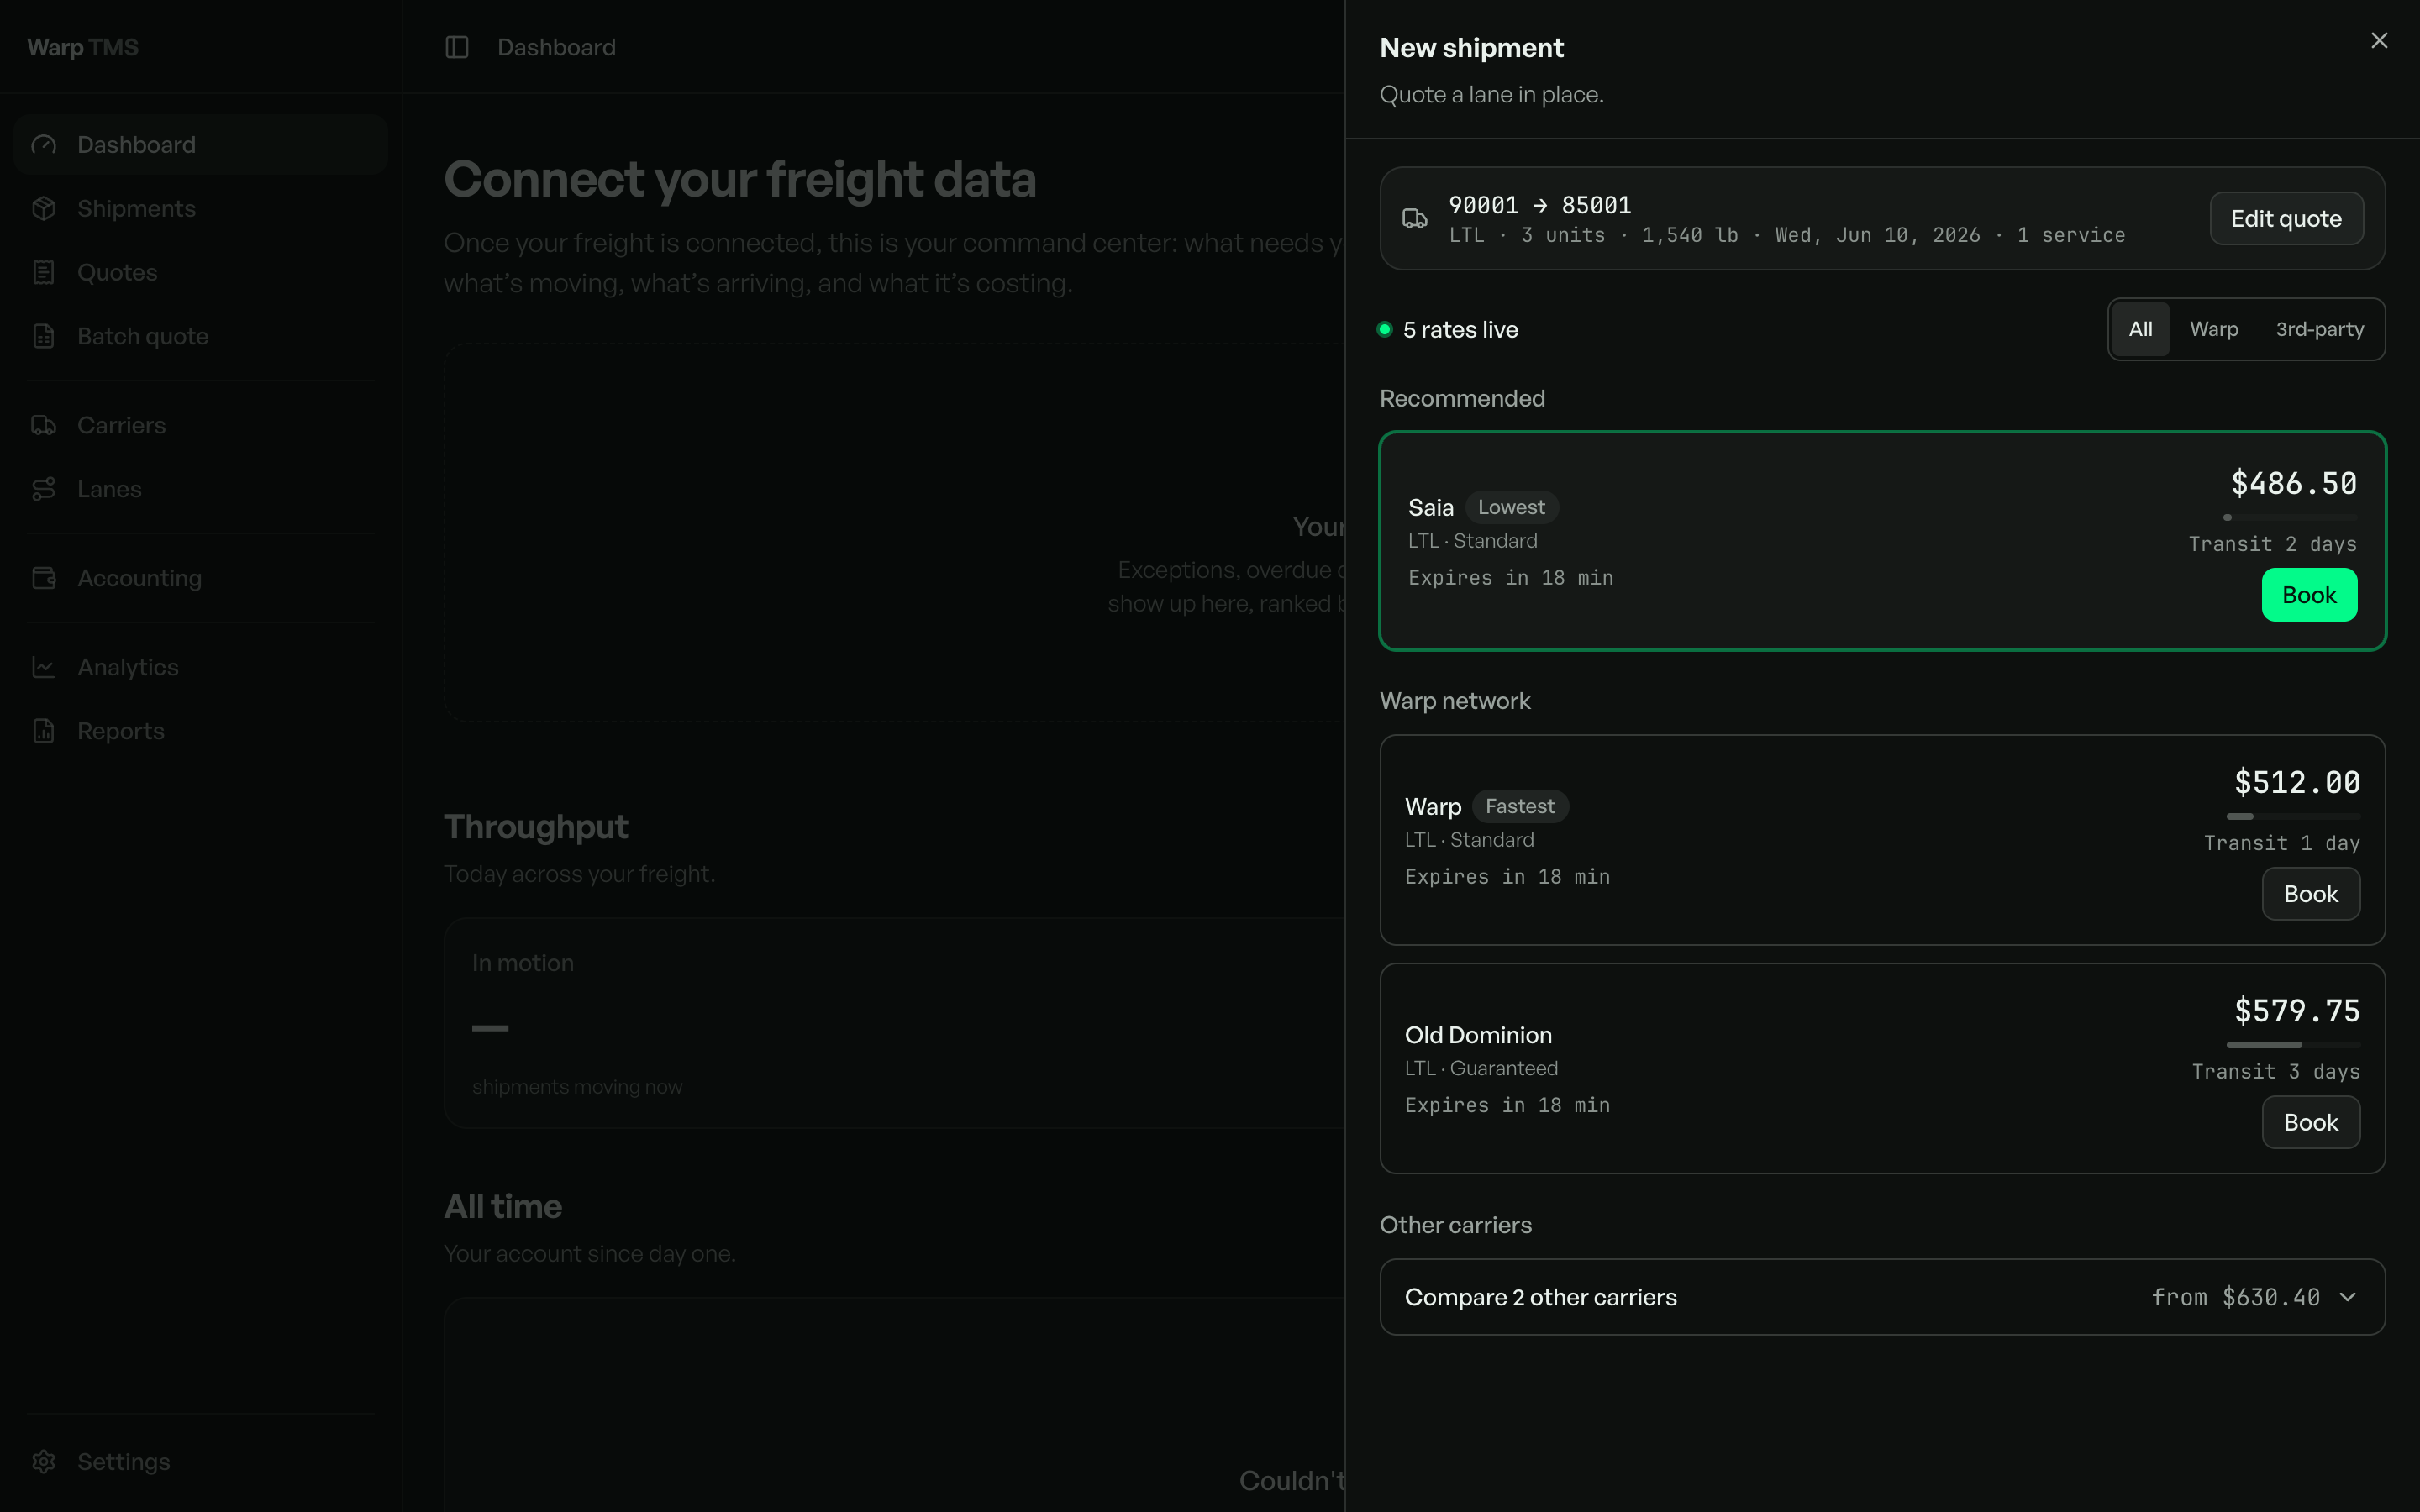Click the LTL · Guaranteed service text
The image size is (2420, 1512).
(x=1481, y=1069)
